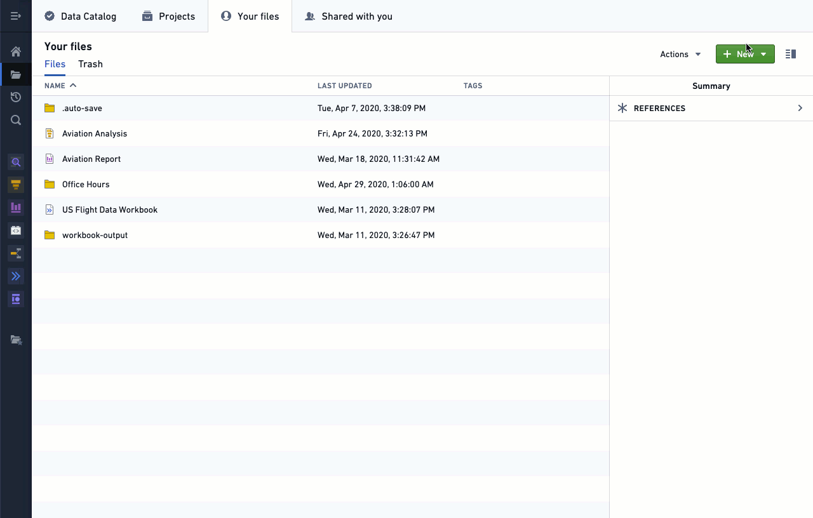813x518 pixels.
Task: Launch the purple bar chart app icon
Action: [16, 208]
